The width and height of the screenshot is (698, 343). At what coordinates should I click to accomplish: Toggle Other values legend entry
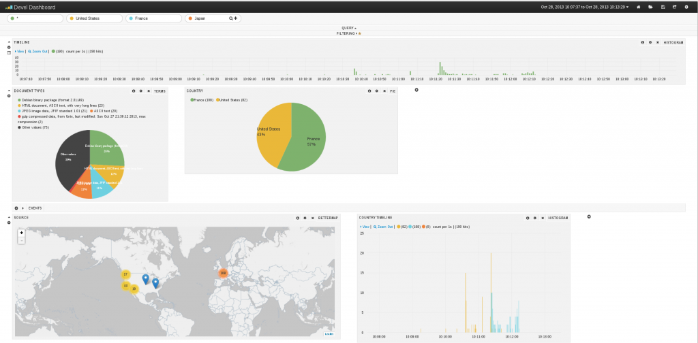point(33,127)
